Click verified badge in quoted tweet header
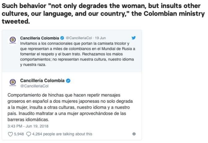Image resolution: width=208 pixels, height=143 pixels. click(62, 38)
